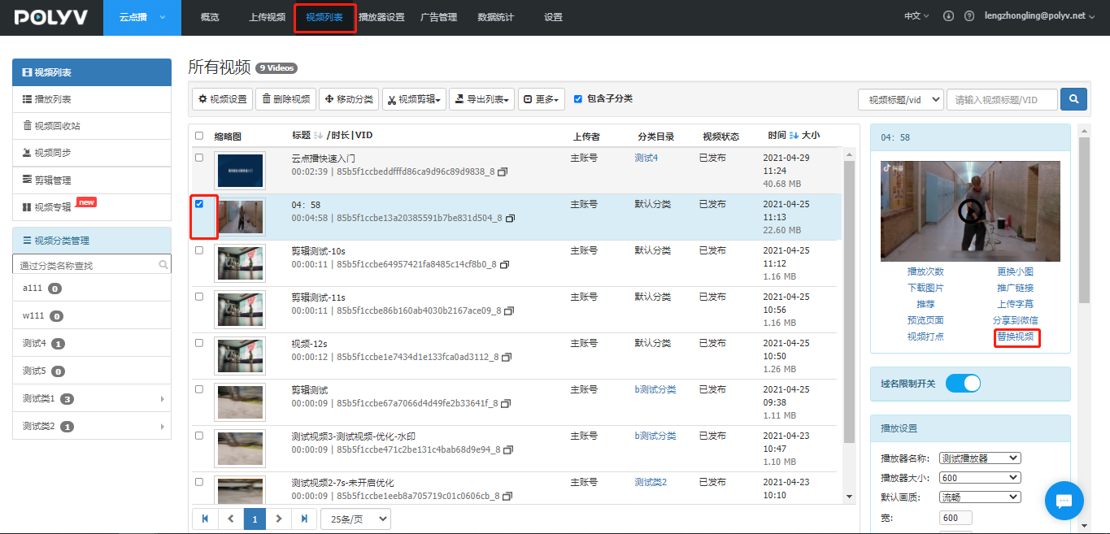This screenshot has height=534, width=1110.
Task: Check the 剪辑测试-11s row checkbox
Action: click(199, 297)
